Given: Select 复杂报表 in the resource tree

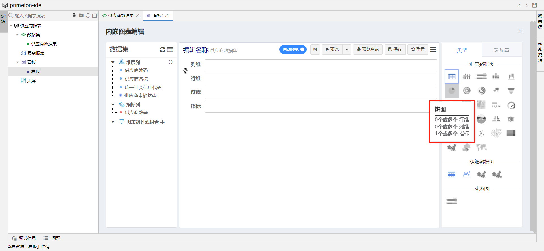Looking at the screenshot, I should click(x=35, y=53).
